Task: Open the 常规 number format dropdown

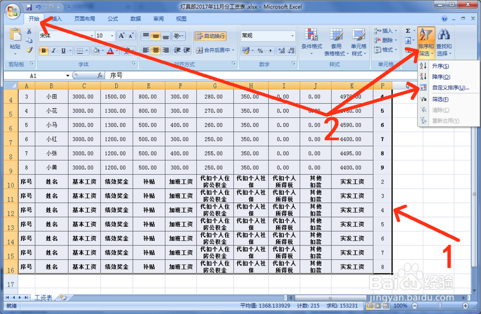Action: coord(292,36)
